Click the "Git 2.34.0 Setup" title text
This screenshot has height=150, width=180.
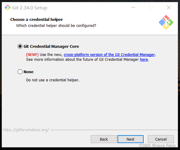click(x=30, y=8)
